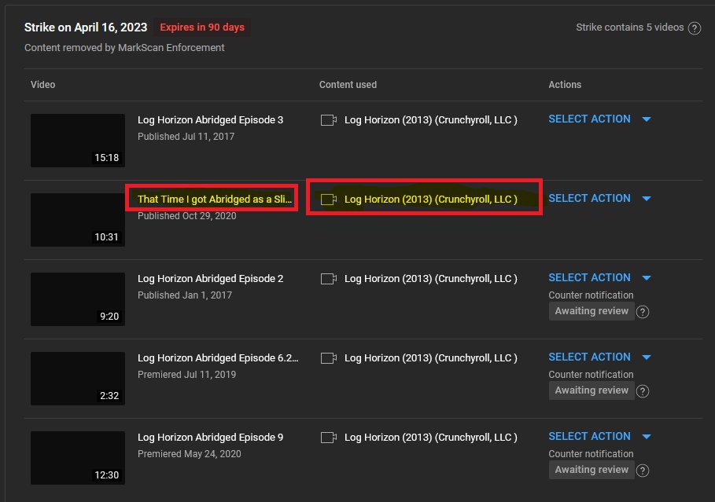
Task: Click Log Horizon (2013) content text in Episode 3 row
Action: click(431, 120)
